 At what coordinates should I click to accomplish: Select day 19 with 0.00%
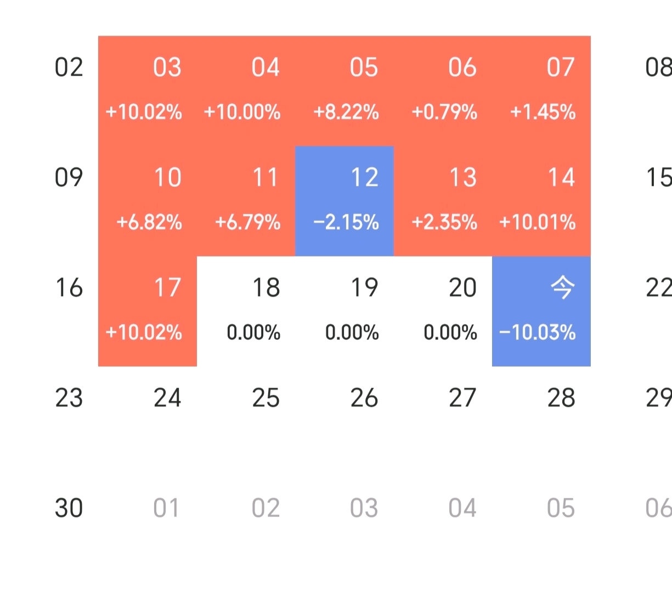point(345,311)
